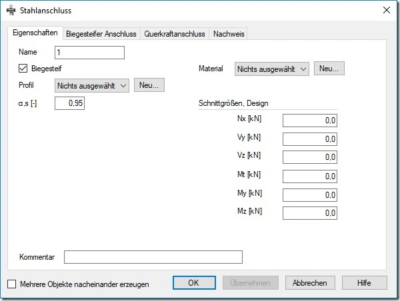Image resolution: width=400 pixels, height=301 pixels.
Task: Switch to the Eigenschaften tab
Action: point(35,33)
